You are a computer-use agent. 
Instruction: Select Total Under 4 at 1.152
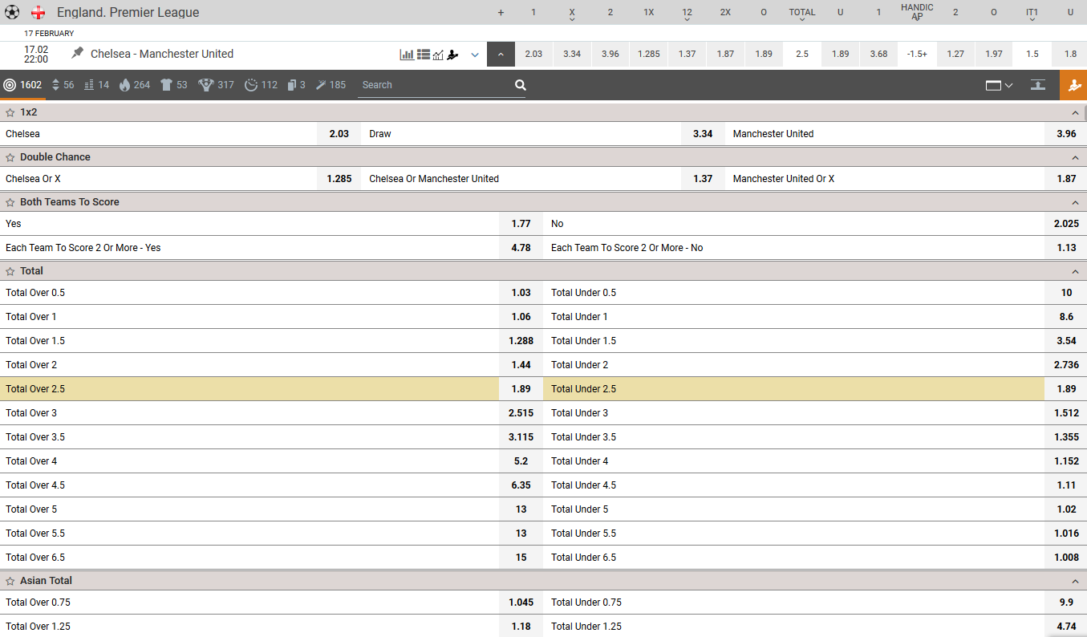1066,461
